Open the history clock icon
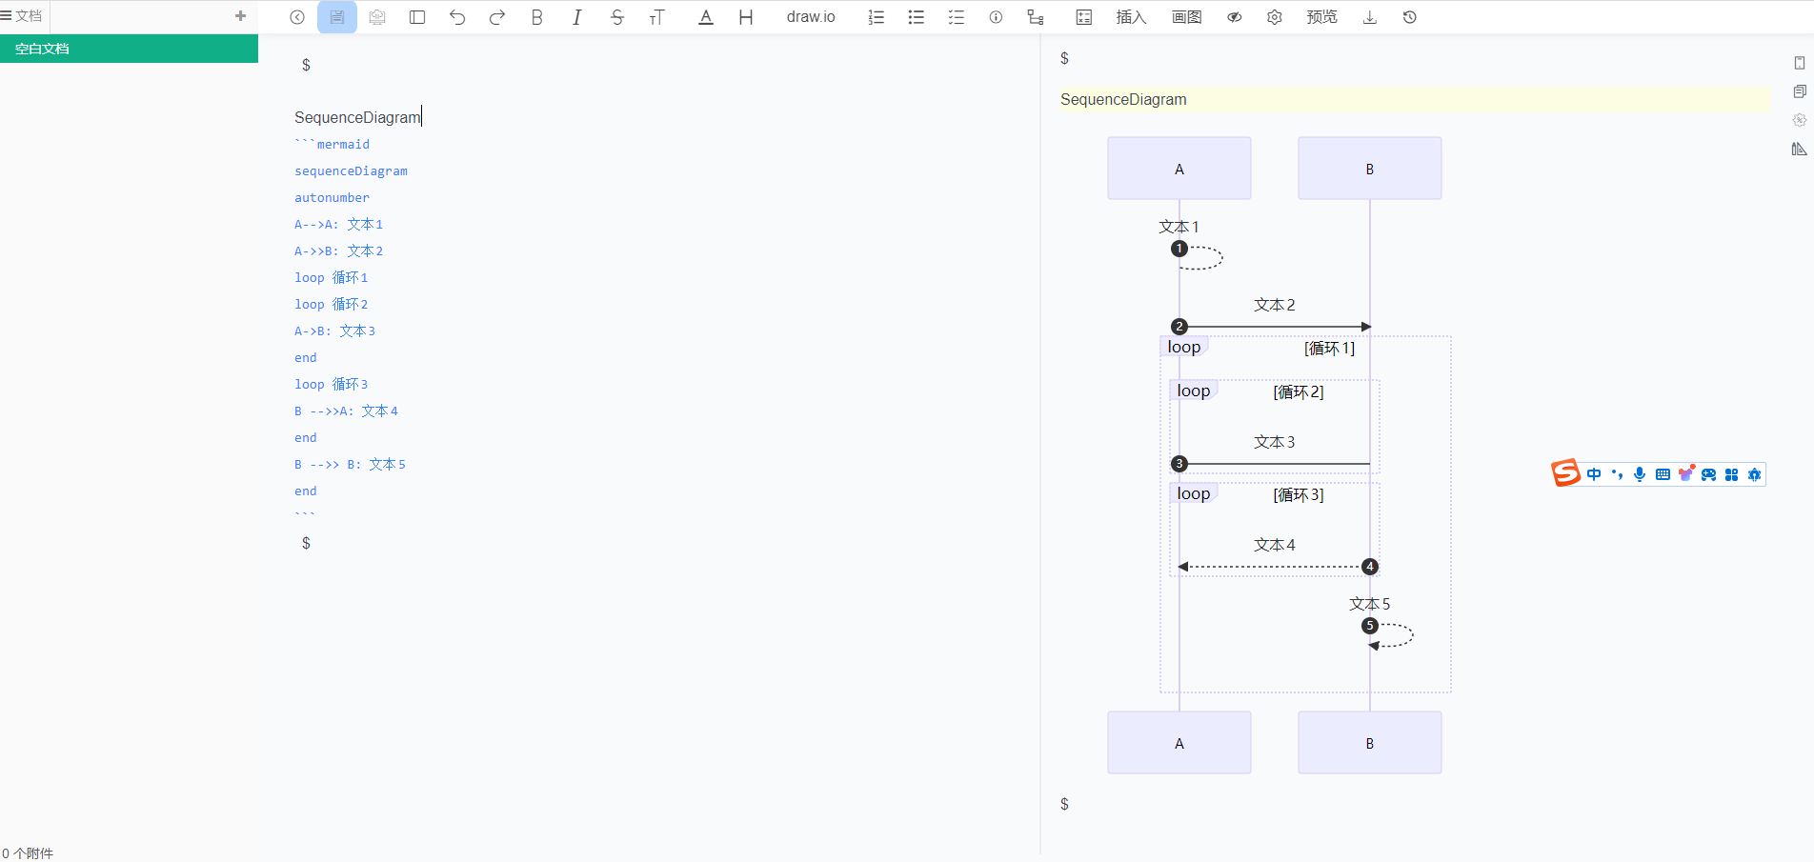Viewport: 1814px width, 862px height. pyautogui.click(x=1410, y=17)
